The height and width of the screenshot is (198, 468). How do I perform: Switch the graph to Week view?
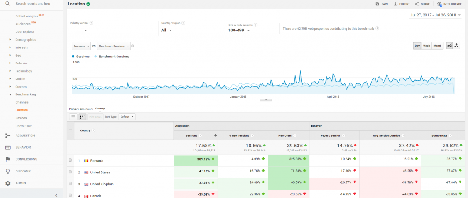[426, 46]
